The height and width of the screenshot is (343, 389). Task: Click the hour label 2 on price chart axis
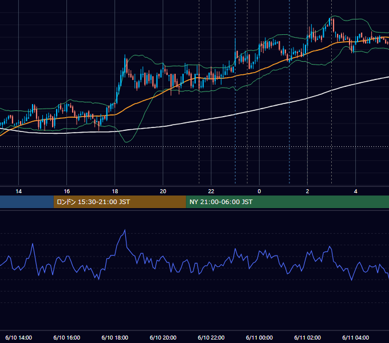(307, 192)
